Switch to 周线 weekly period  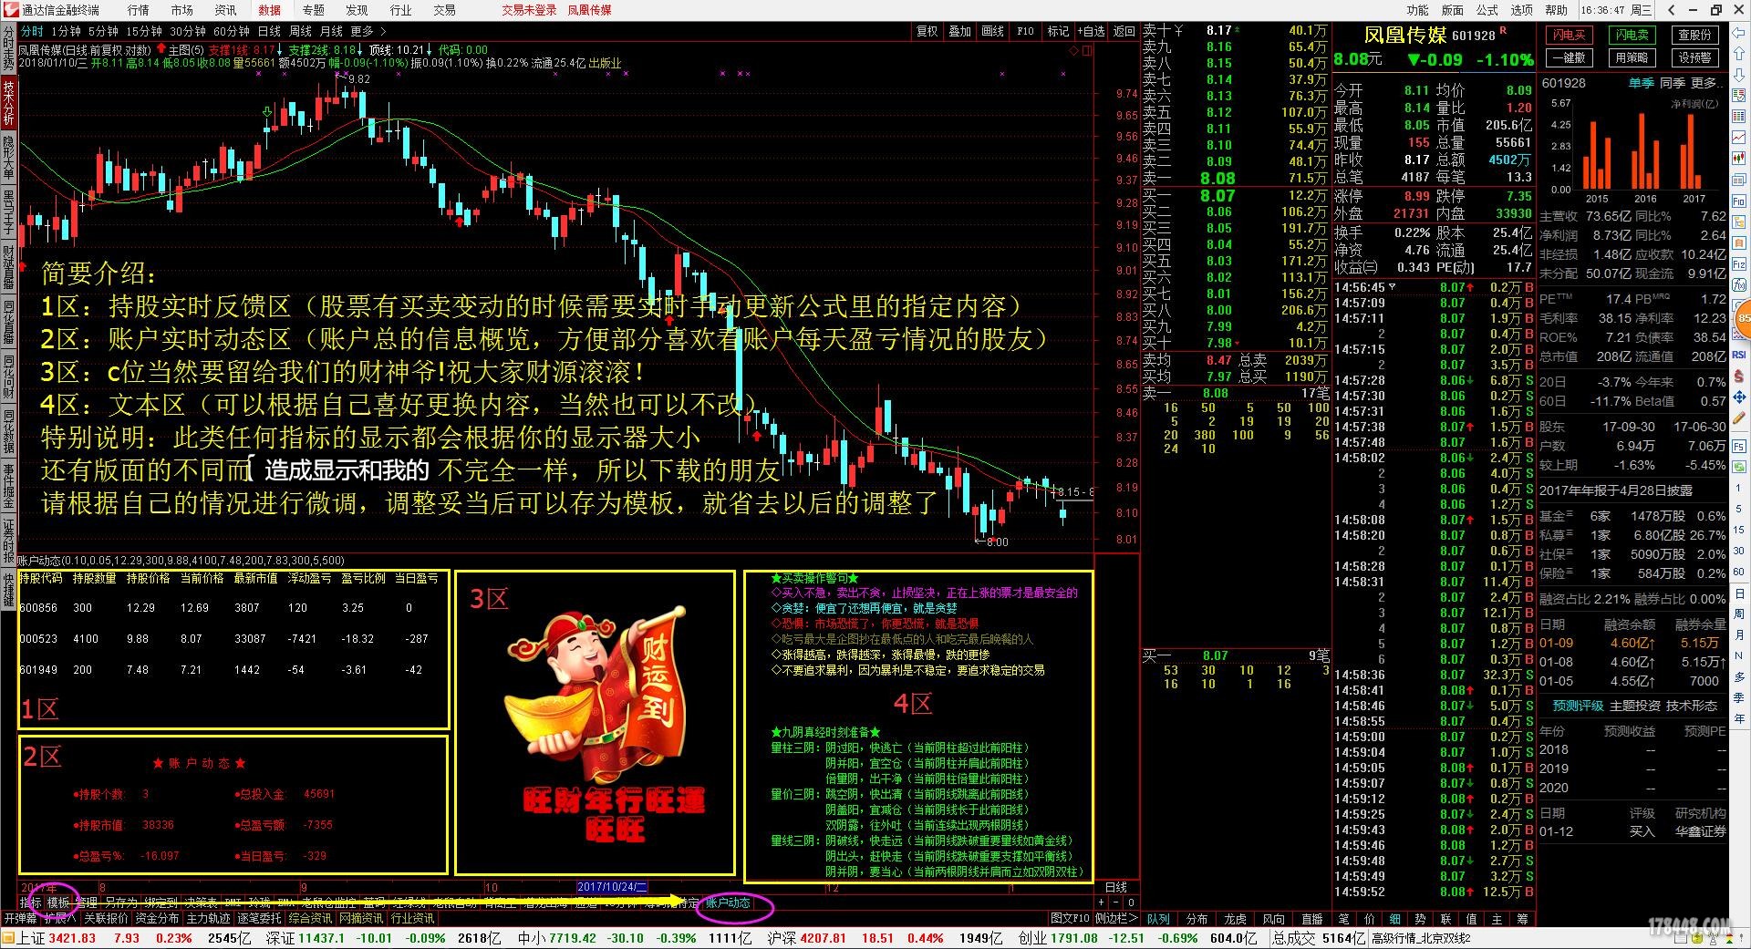coord(301,31)
